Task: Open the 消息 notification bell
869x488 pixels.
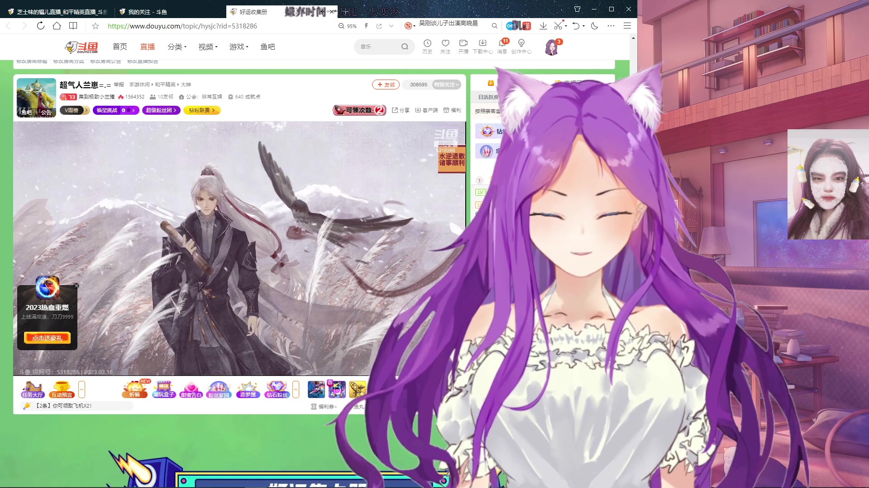Action: (502, 46)
